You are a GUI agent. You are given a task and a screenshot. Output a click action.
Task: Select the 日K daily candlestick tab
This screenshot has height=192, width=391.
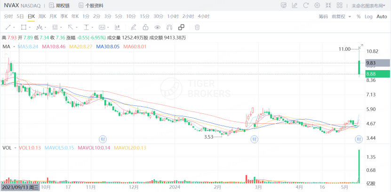[31, 16]
